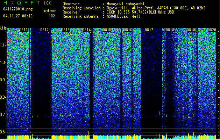The width and height of the screenshot is (220, 139).
Task: Click the 0.9 kHz axis tick label
Action: 3,80
